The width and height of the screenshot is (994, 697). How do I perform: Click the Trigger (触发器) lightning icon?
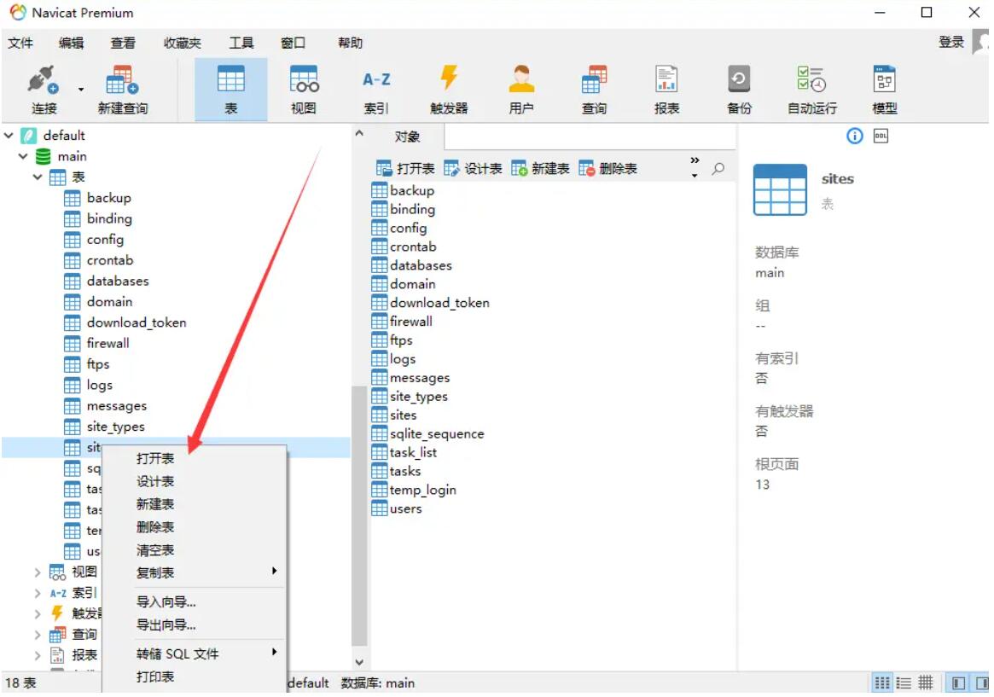click(449, 82)
